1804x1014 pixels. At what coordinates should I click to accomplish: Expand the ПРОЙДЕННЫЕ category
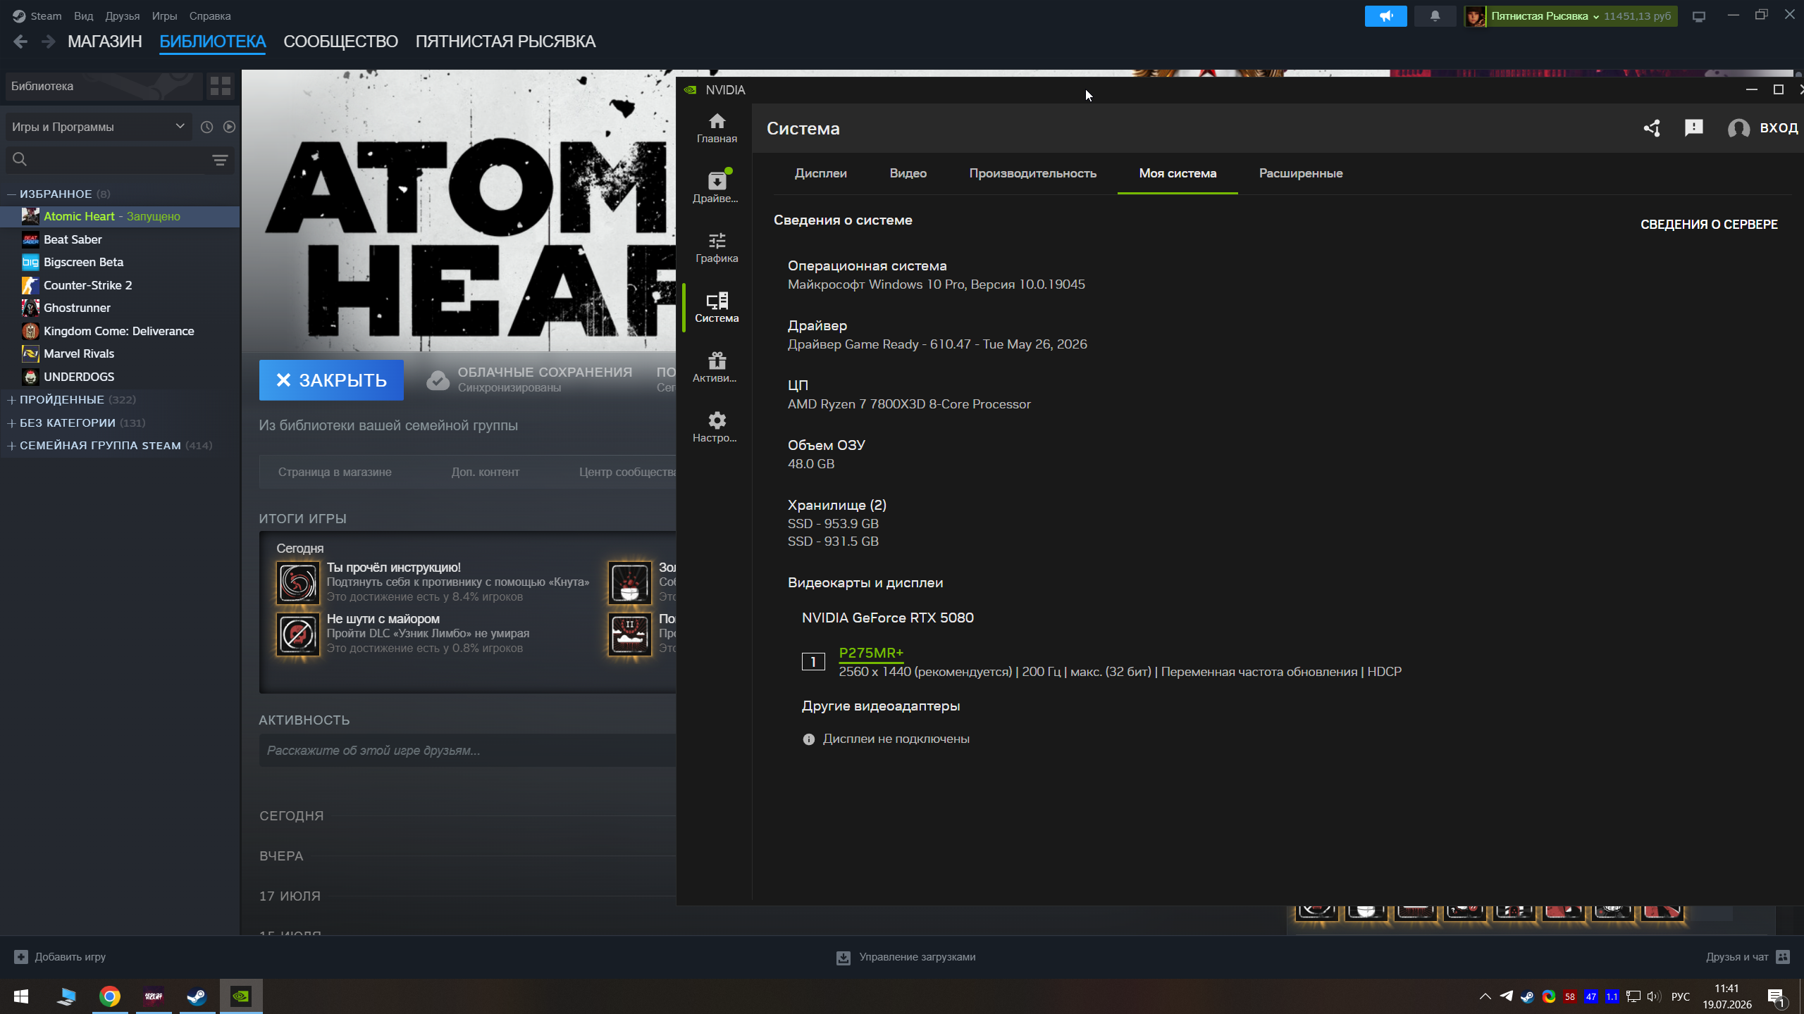[x=11, y=400]
